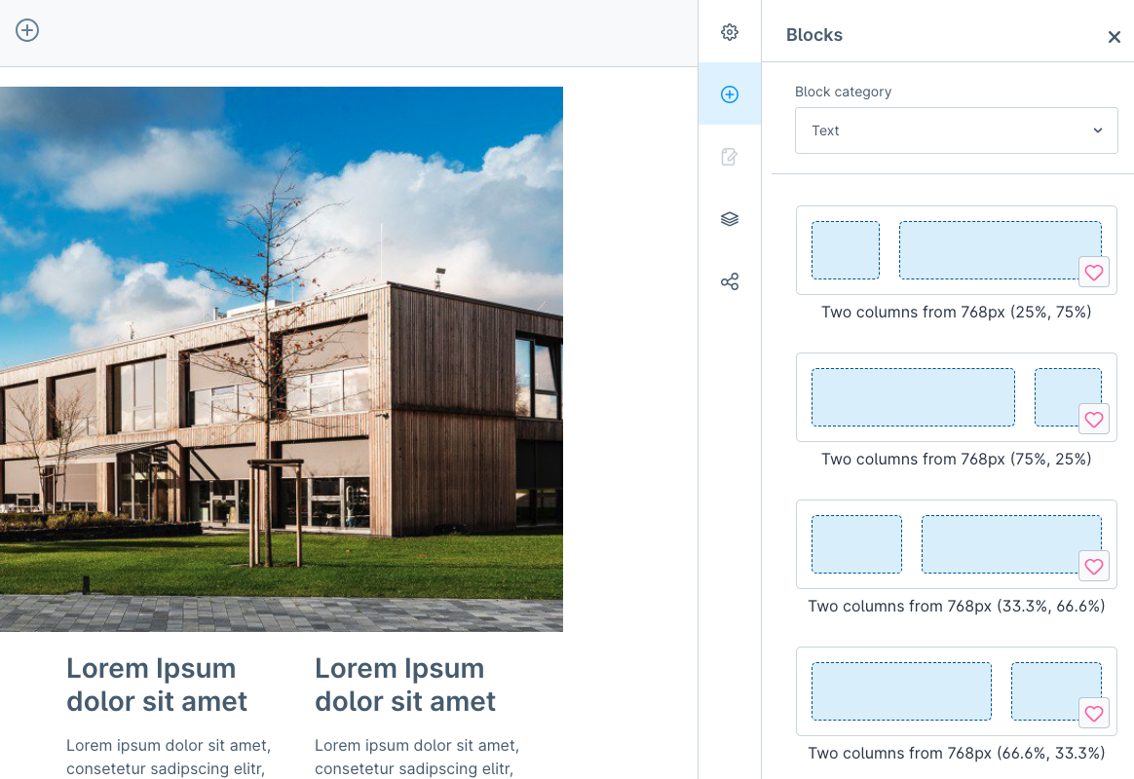Click the add block plus icon above the canvas
1134x779 pixels.
27,30
